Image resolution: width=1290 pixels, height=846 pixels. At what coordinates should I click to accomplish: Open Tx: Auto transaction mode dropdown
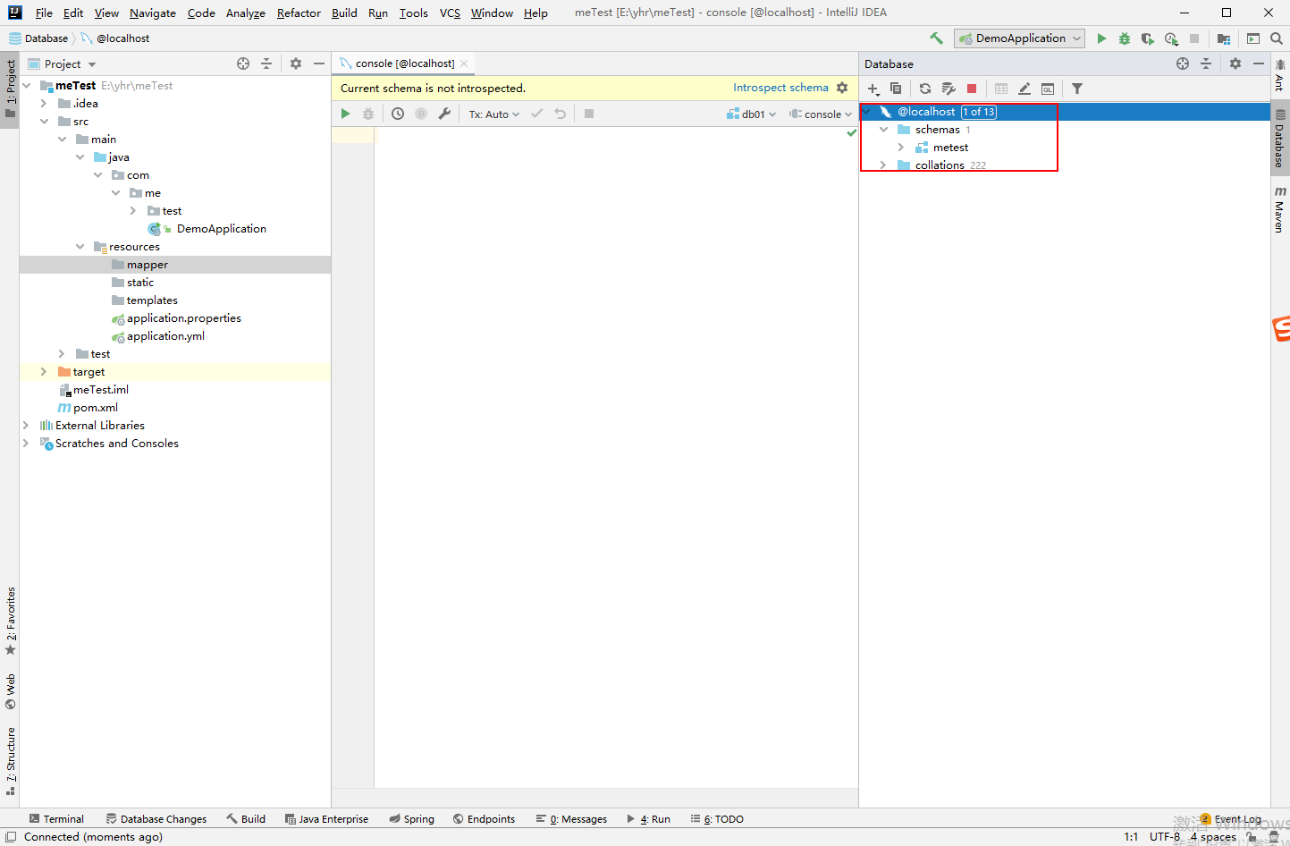pos(493,114)
